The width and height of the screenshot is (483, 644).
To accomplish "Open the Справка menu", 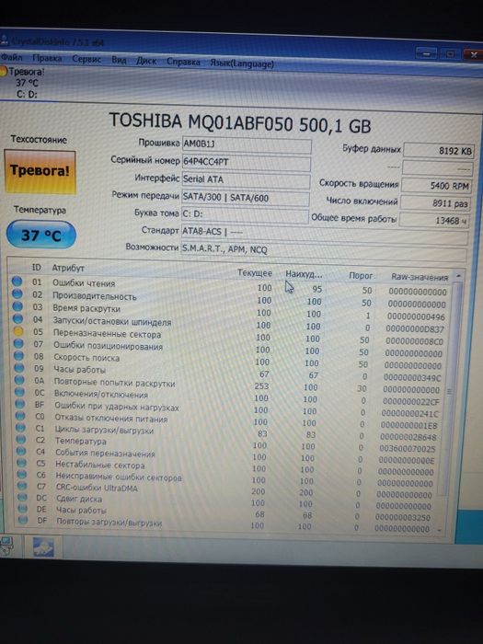I will click(183, 62).
